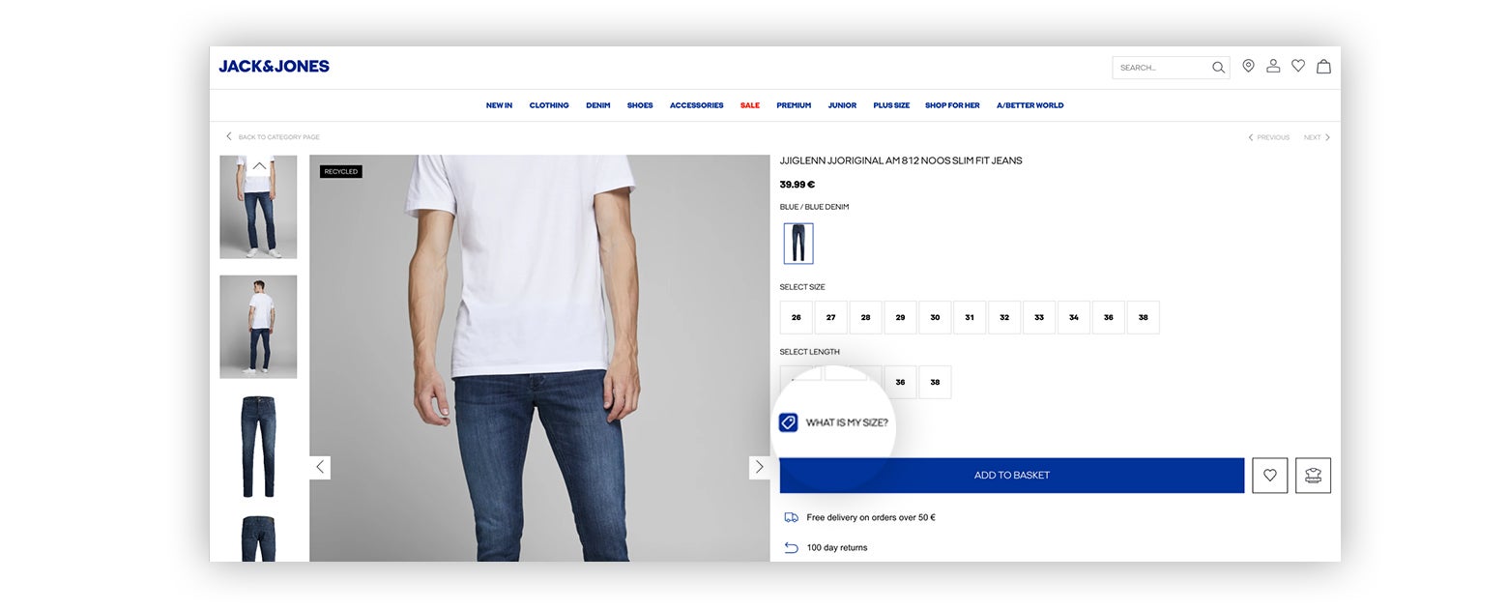Screen dimensions: 1508x610
Task: Click Add to Basket button
Action: 1011,475
